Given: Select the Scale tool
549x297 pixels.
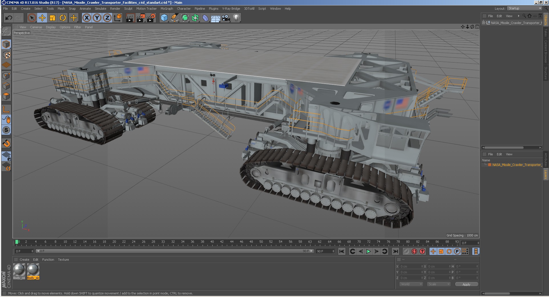Looking at the screenshot, I should click(x=53, y=18).
